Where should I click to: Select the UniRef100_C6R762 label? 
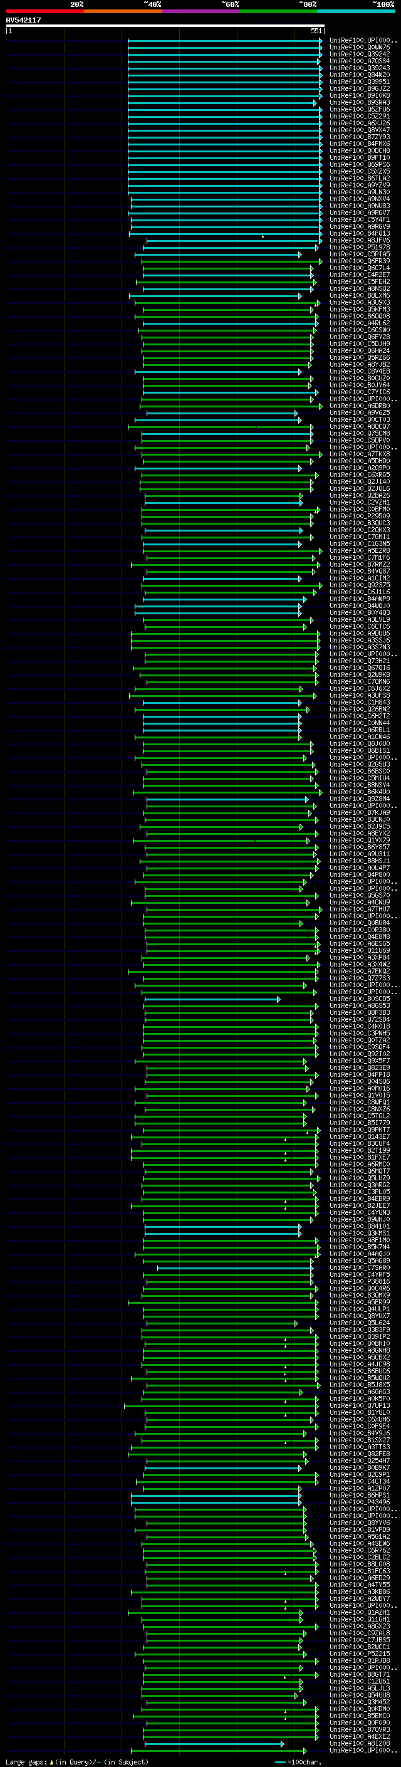(x=360, y=1550)
